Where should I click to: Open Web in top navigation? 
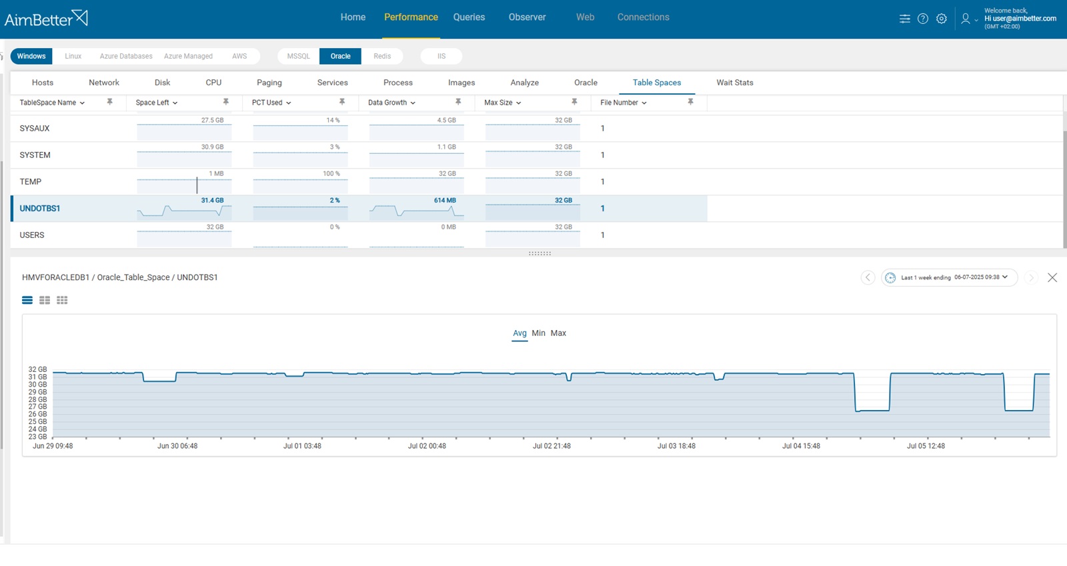585,17
